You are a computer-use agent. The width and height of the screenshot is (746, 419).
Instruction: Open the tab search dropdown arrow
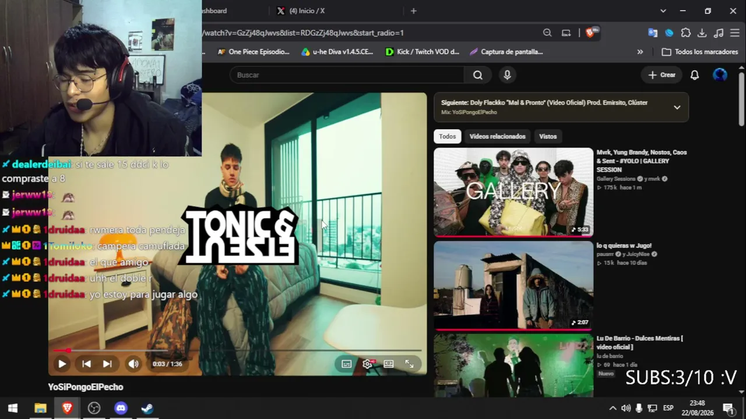pyautogui.click(x=663, y=11)
